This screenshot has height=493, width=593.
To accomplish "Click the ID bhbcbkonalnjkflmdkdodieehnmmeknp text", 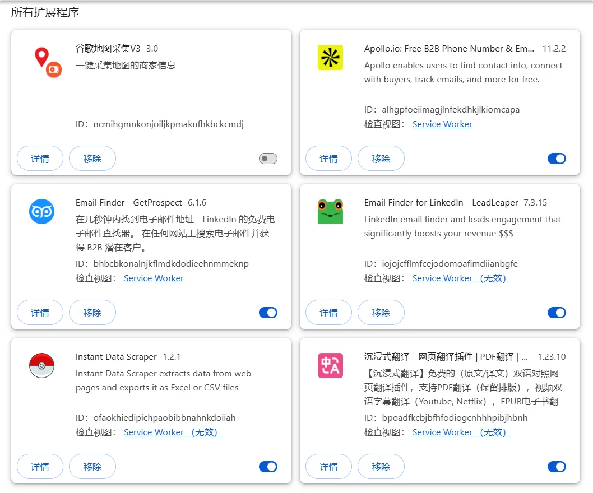I will coord(162,263).
